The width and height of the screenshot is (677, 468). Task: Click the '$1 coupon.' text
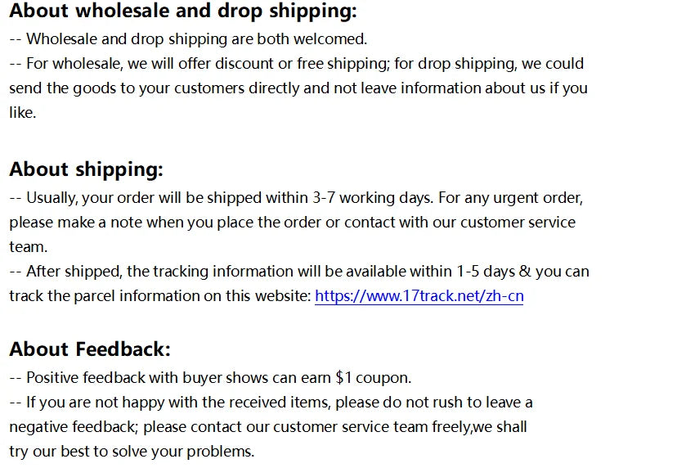coord(374,378)
